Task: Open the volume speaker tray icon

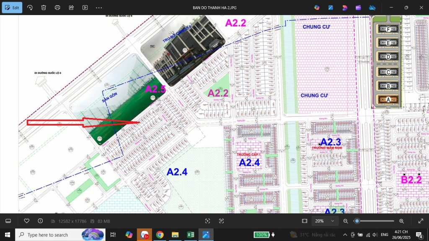Action: tap(375, 235)
